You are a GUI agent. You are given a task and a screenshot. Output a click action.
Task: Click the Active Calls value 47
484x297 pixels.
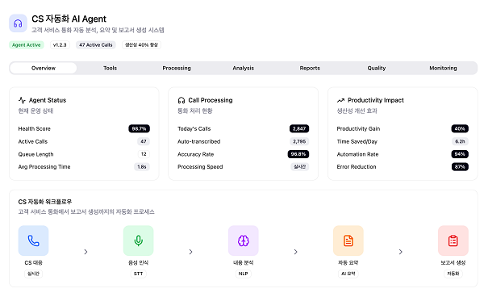coord(144,141)
